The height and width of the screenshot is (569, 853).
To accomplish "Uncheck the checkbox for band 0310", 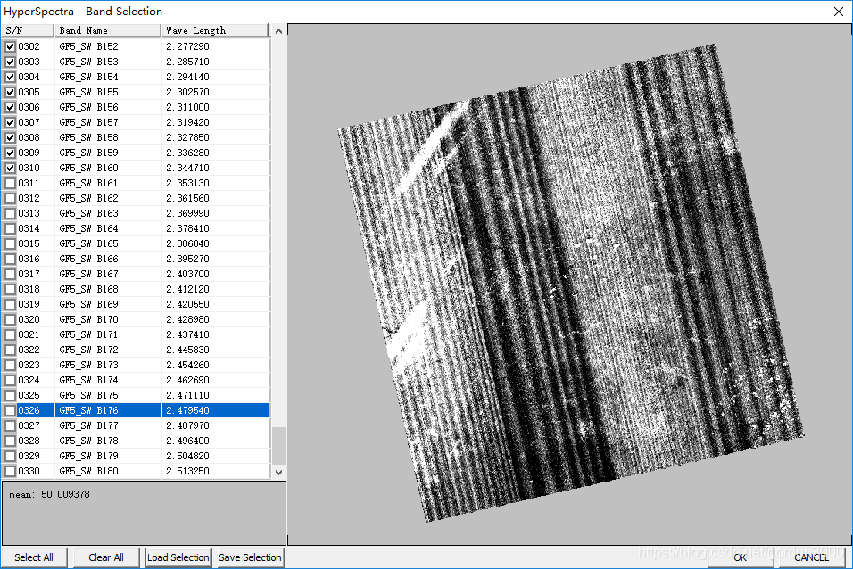I will click(x=10, y=168).
